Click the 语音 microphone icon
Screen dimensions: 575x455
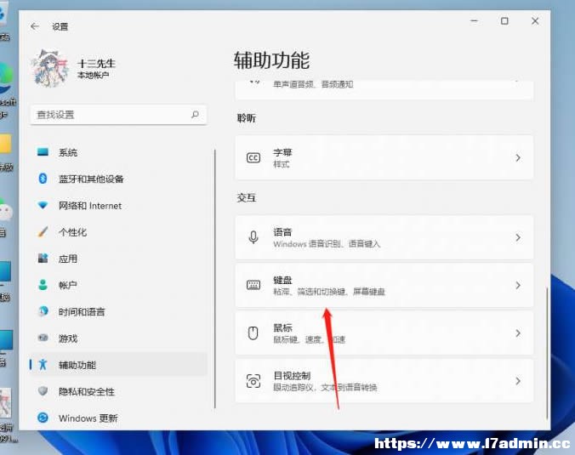pyautogui.click(x=253, y=237)
